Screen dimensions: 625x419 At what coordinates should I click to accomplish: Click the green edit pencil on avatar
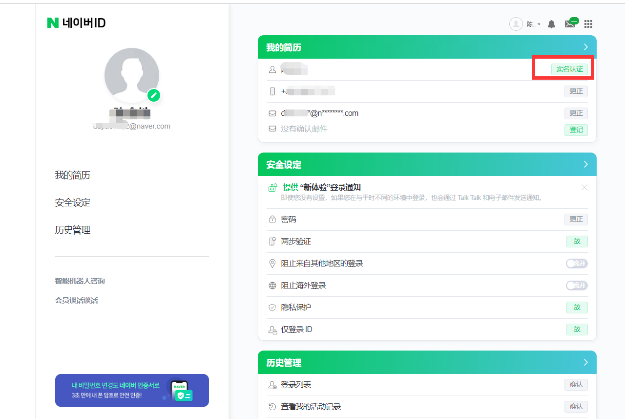click(x=154, y=95)
